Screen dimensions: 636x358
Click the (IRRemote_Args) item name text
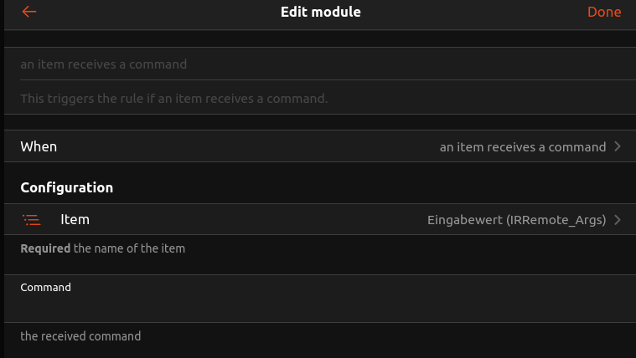click(x=556, y=220)
